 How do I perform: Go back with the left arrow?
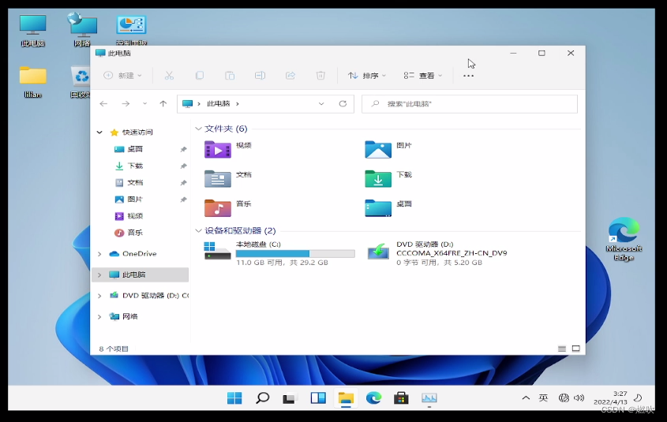point(103,103)
